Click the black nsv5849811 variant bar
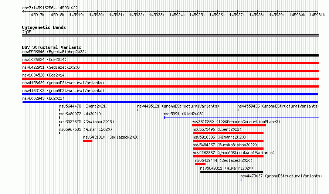This screenshot has height=194, width=329. [x=232, y=172]
